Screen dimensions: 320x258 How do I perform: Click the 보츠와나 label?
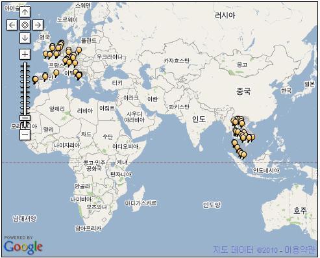(97, 207)
